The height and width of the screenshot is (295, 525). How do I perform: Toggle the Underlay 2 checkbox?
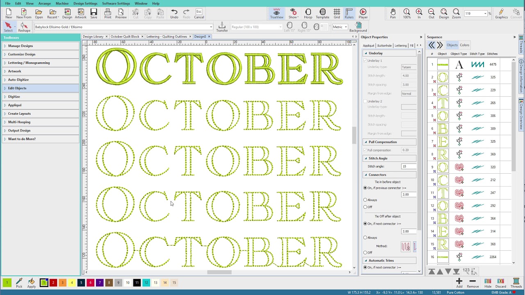click(x=365, y=101)
